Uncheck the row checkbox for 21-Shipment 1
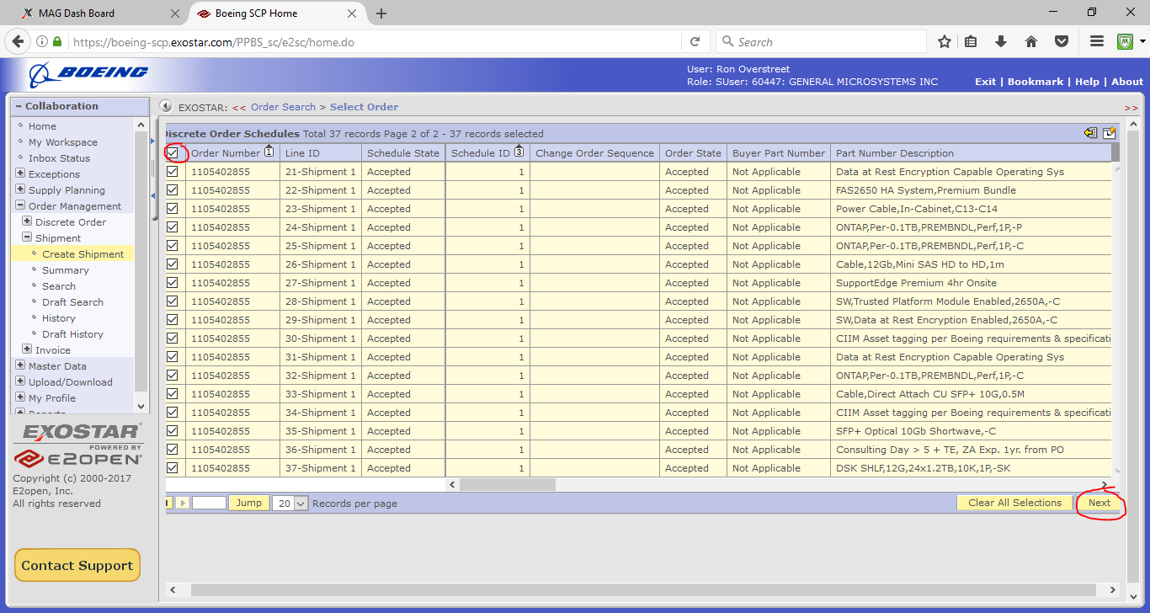 (173, 172)
